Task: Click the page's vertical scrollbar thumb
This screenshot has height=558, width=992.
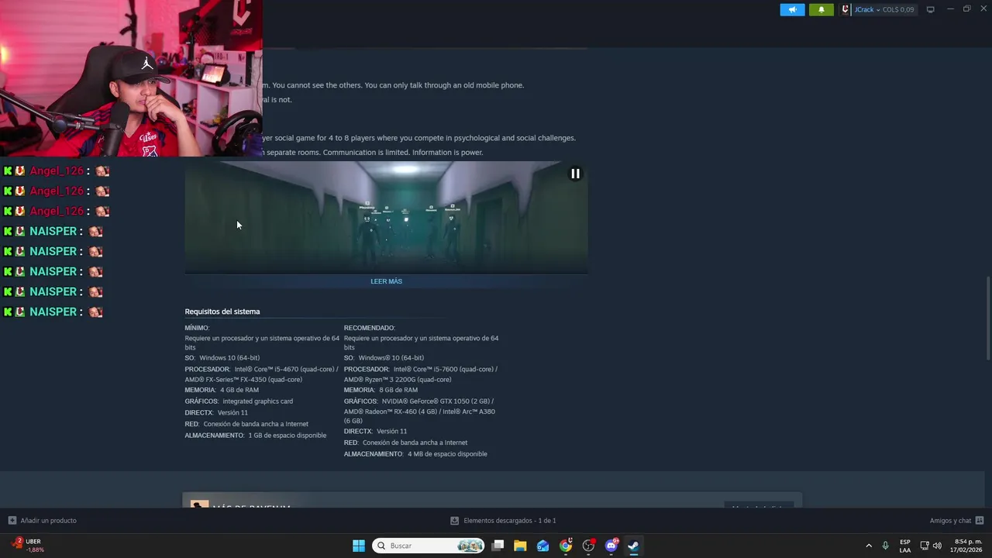Action: point(987,318)
